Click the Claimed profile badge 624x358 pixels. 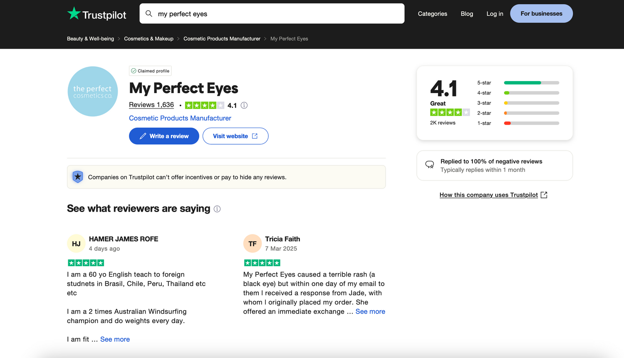click(x=150, y=71)
